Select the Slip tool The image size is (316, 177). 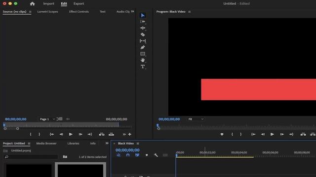143,41
